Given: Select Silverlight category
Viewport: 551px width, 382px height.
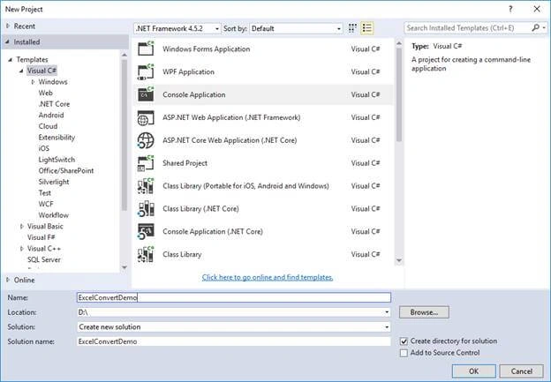Looking at the screenshot, I should point(54,182).
